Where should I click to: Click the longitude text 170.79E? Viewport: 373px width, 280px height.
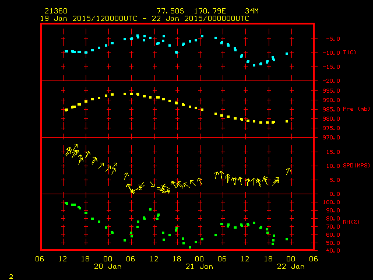pyautogui.click(x=210, y=11)
